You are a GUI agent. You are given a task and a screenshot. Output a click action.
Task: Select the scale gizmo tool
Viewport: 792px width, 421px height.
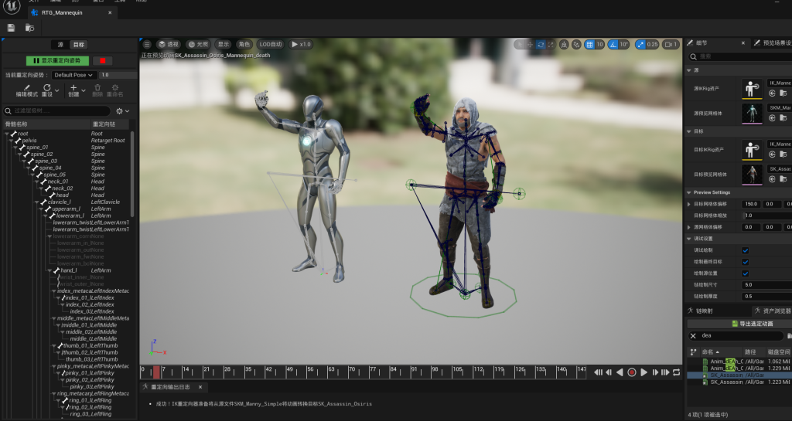coord(551,44)
